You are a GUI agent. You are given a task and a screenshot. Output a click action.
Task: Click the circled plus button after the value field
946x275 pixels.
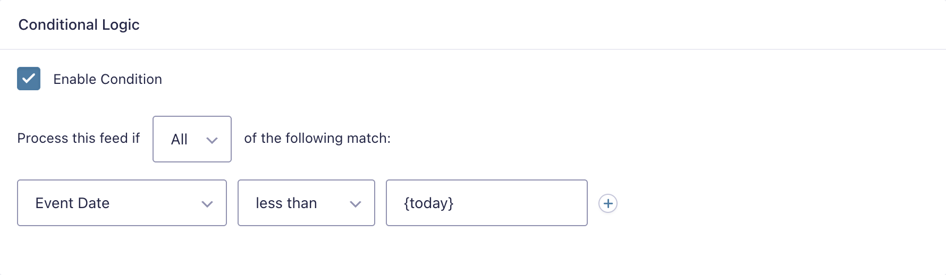pos(608,203)
